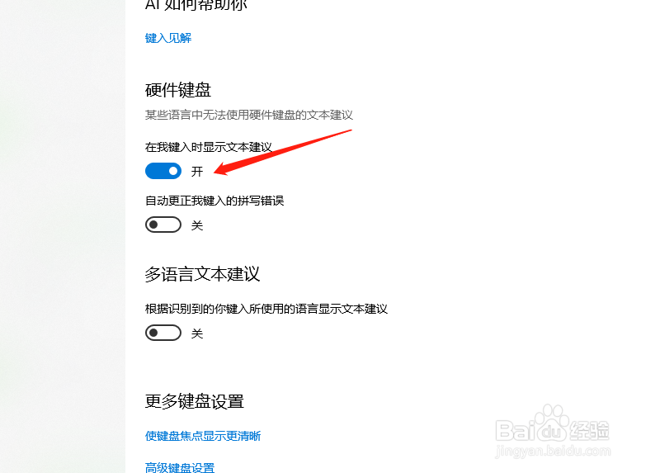646x473 pixels.
Task: Open the 键入见解 link
Action: 168,38
